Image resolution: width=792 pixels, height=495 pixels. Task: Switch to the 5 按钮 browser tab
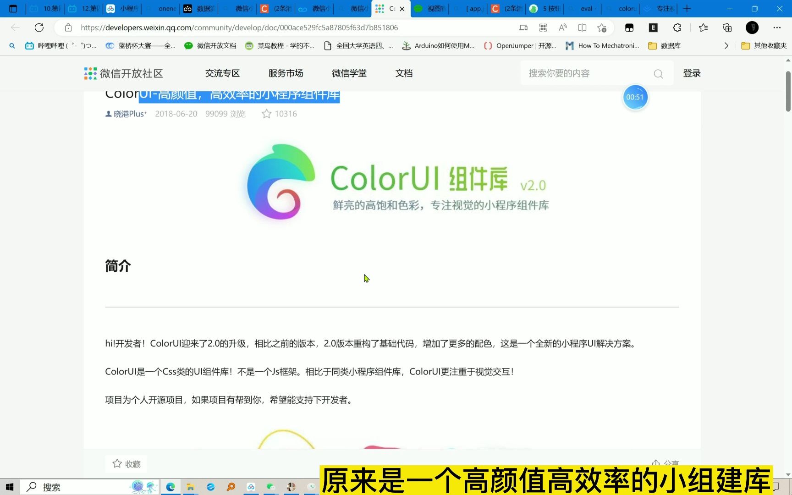[545, 8]
